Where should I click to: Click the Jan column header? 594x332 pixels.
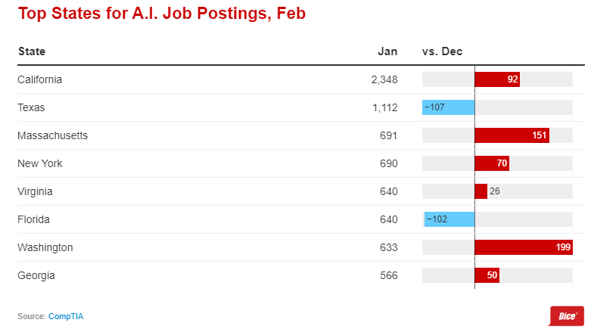(x=387, y=51)
